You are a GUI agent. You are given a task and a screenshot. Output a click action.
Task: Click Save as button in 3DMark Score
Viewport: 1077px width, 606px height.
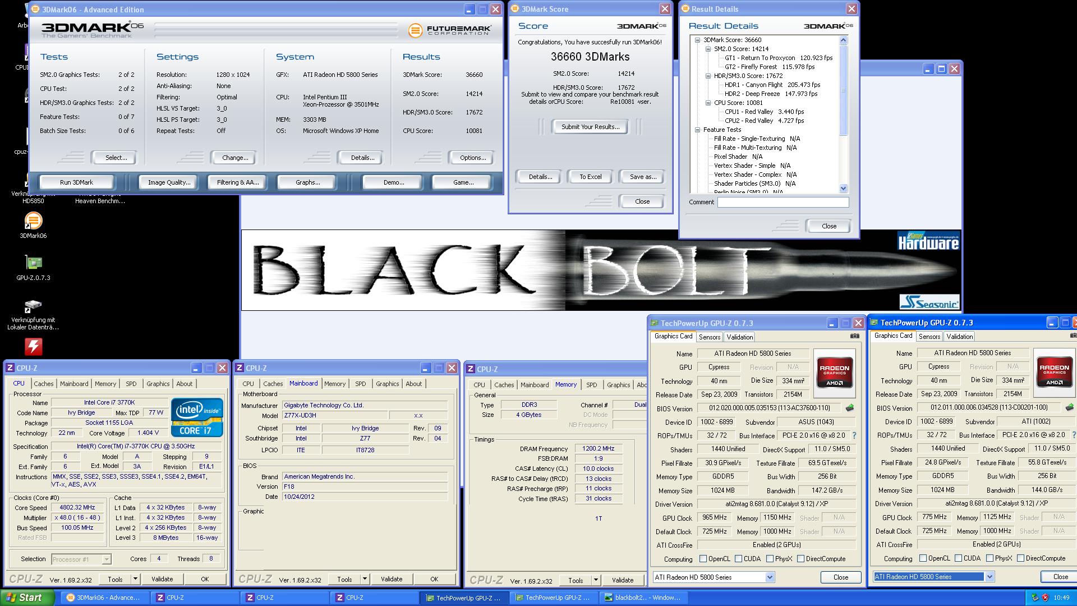643,177
